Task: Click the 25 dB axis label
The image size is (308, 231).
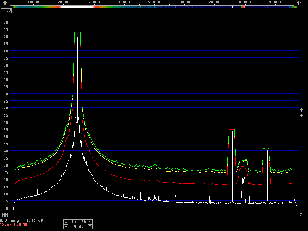Action: tap(6, 172)
